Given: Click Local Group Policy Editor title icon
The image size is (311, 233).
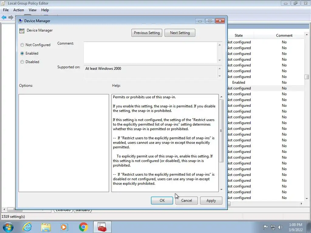Looking at the screenshot, I should tap(3, 3).
